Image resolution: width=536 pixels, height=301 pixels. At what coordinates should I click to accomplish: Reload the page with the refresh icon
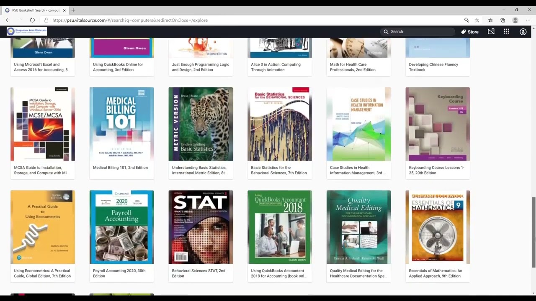tap(32, 20)
